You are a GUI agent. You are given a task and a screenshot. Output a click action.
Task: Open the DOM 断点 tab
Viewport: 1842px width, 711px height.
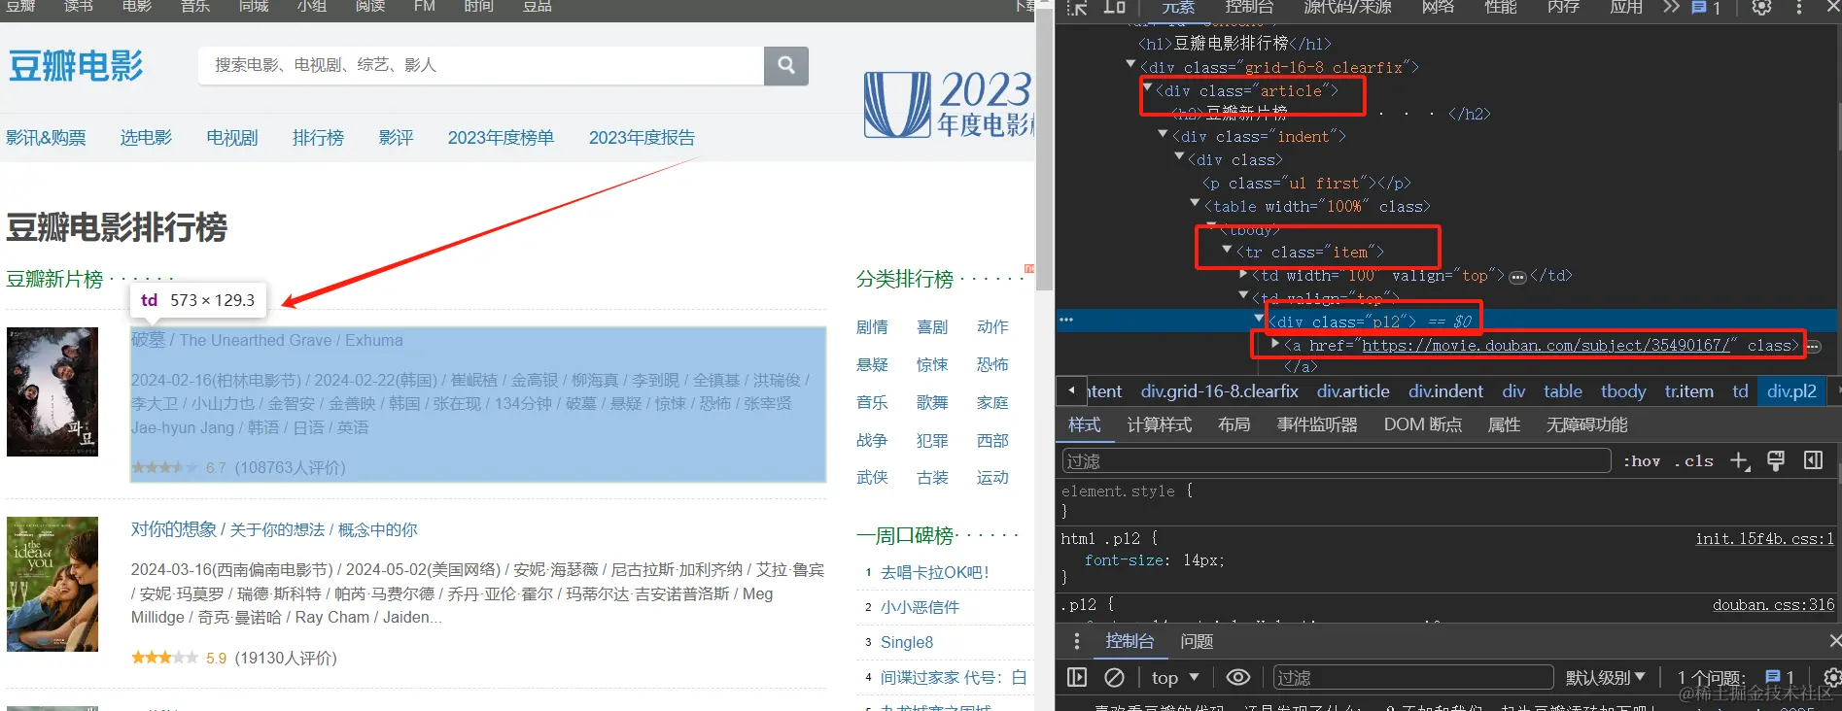(x=1423, y=424)
